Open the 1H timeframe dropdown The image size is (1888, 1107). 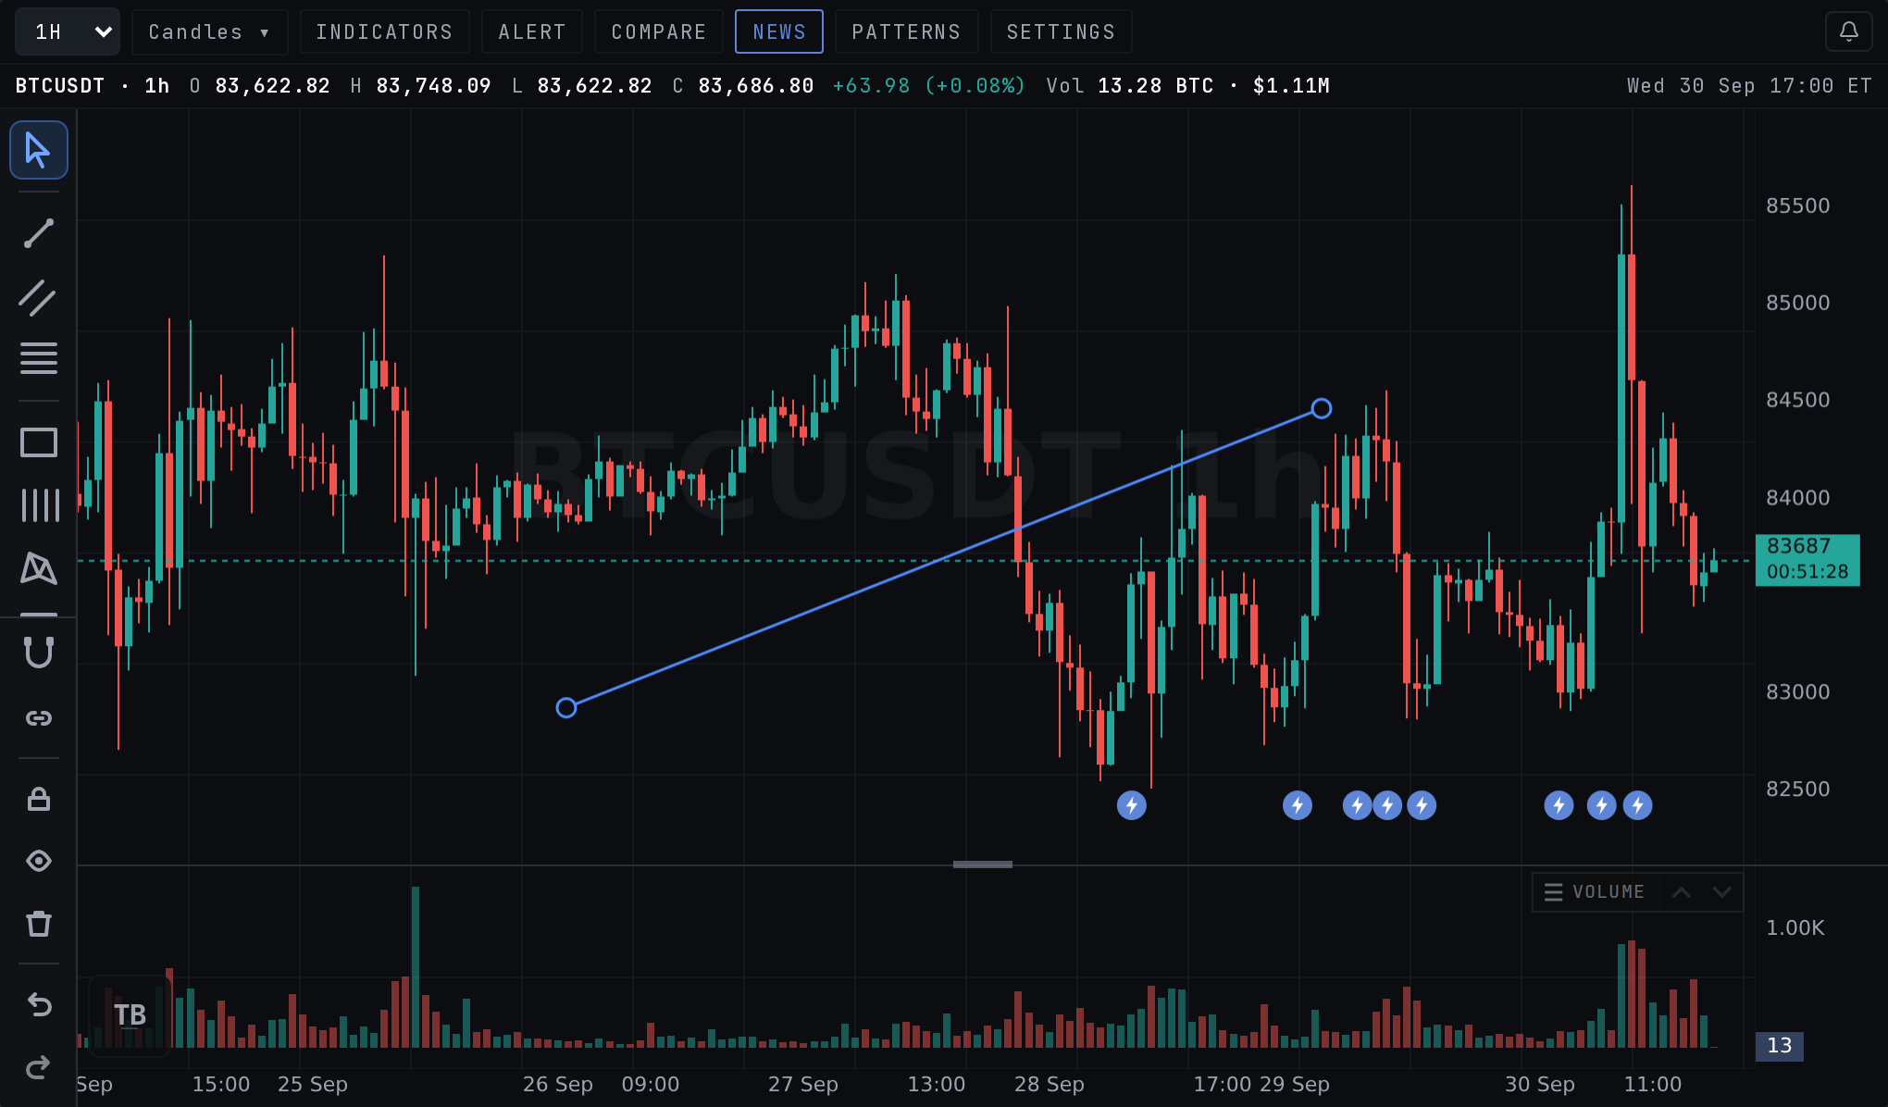point(68,31)
